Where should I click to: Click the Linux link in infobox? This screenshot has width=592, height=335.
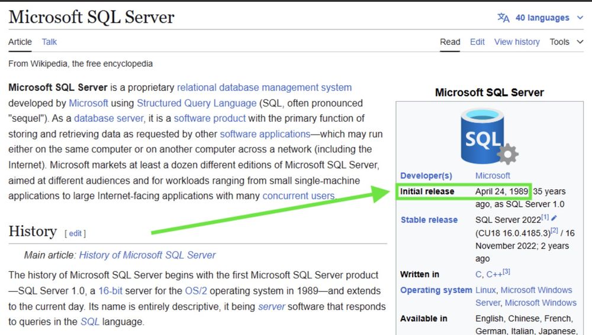(x=485, y=290)
